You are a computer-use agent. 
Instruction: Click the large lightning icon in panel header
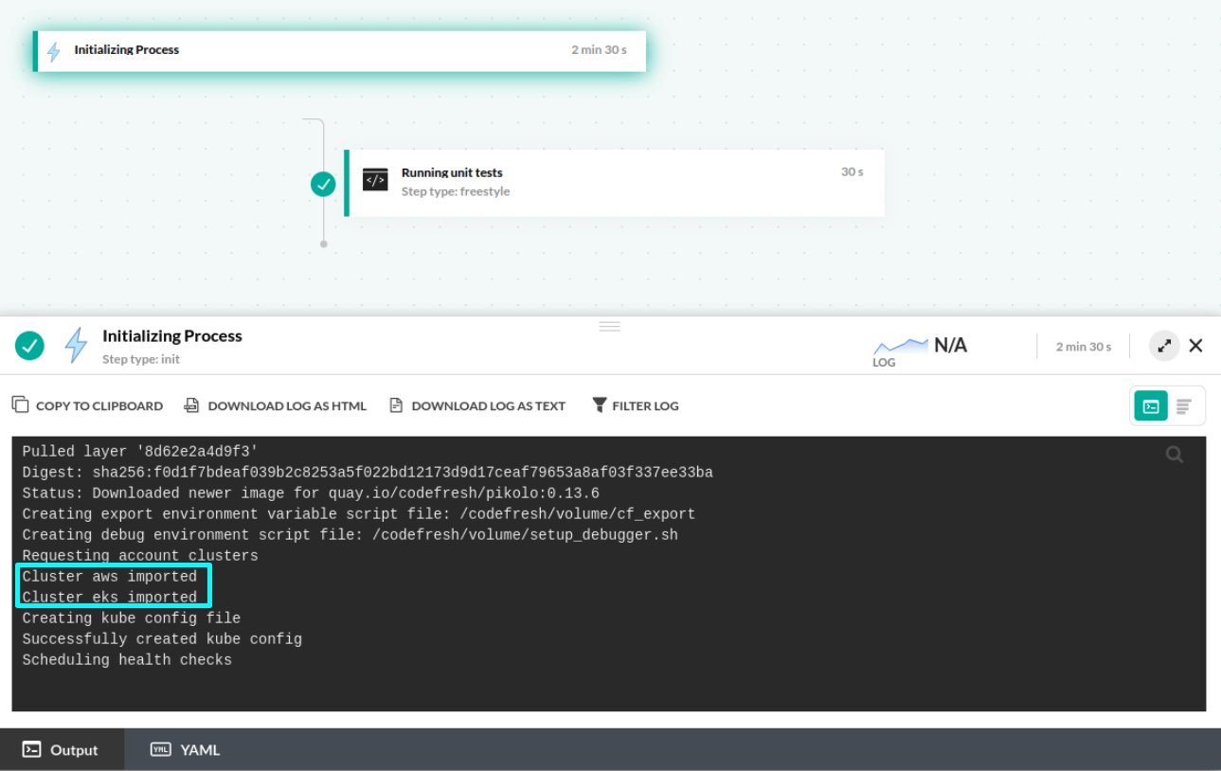pyautogui.click(x=76, y=346)
